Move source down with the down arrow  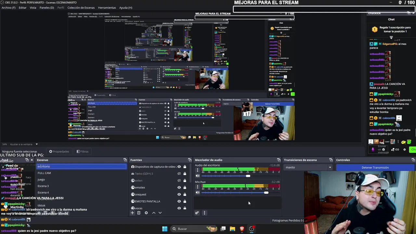tap(160, 213)
